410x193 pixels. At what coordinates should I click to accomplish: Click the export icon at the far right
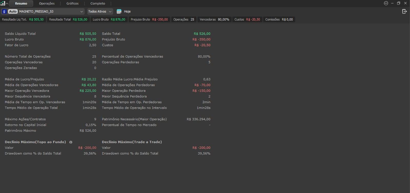tap(404, 11)
